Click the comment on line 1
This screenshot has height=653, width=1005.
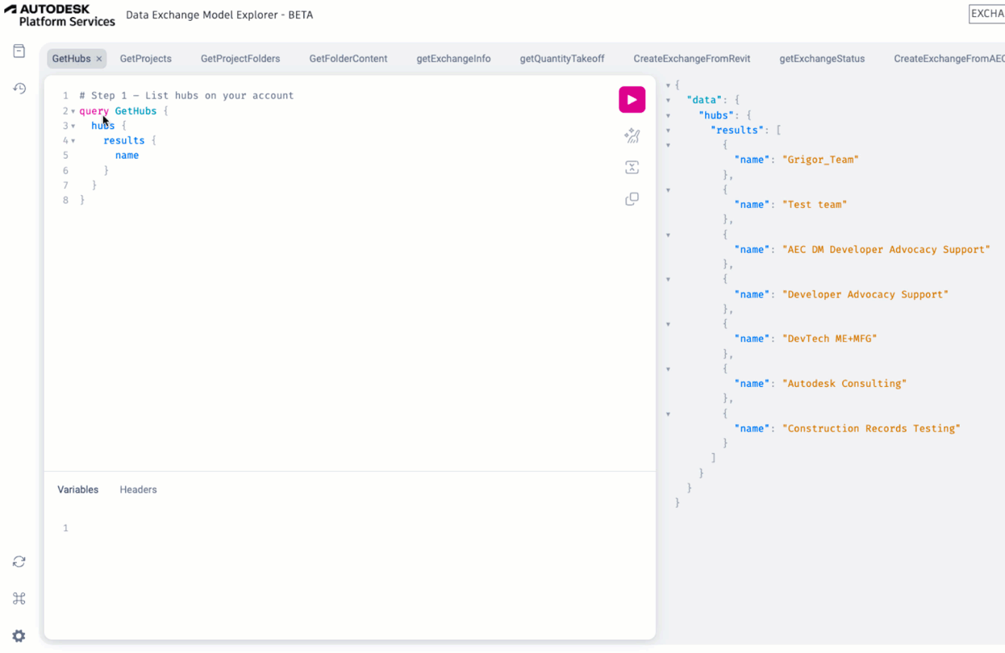[186, 96]
